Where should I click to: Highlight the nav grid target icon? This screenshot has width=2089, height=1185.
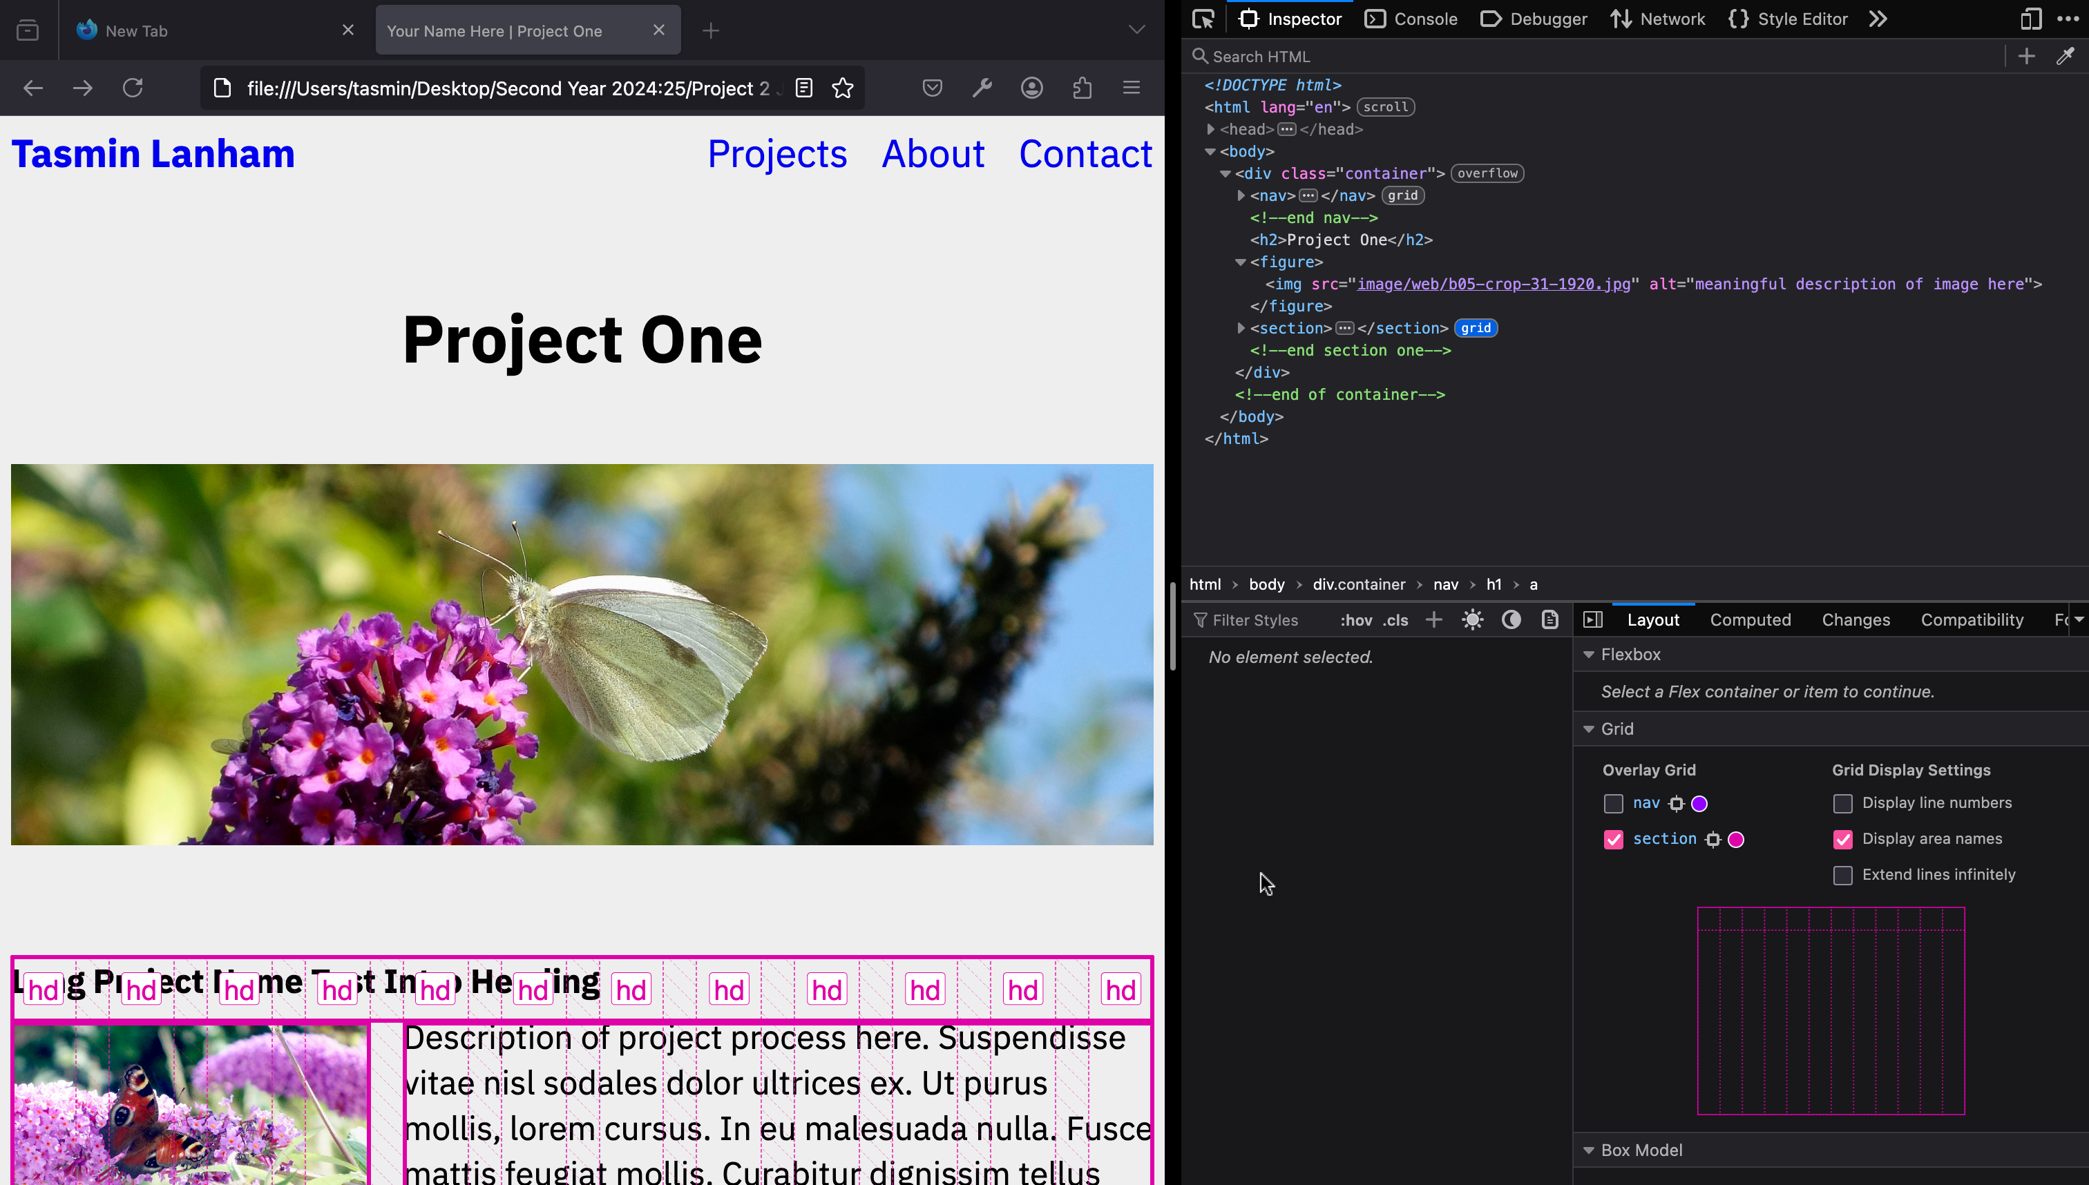1677,804
